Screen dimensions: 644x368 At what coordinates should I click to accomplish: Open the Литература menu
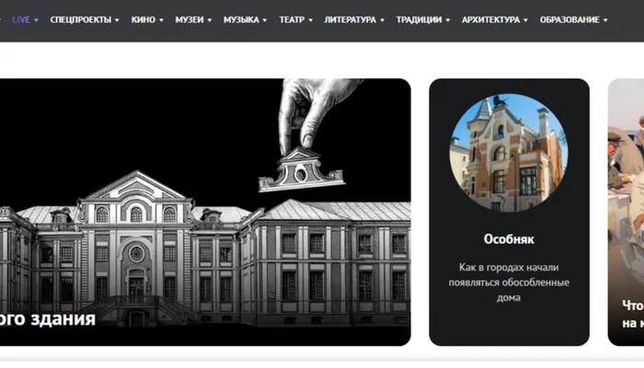pos(350,19)
